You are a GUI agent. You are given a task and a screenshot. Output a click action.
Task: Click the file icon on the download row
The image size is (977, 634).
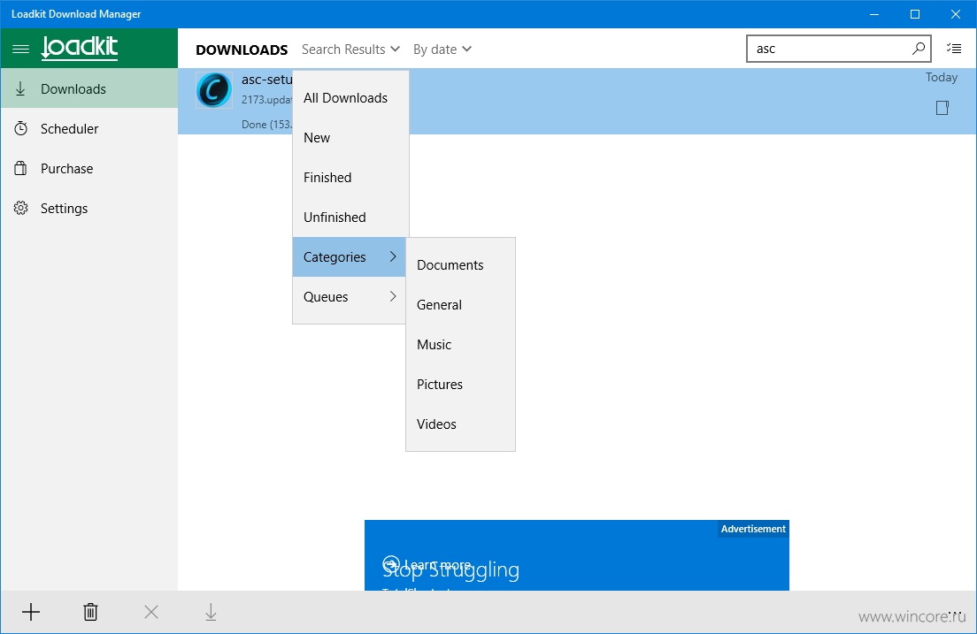942,108
